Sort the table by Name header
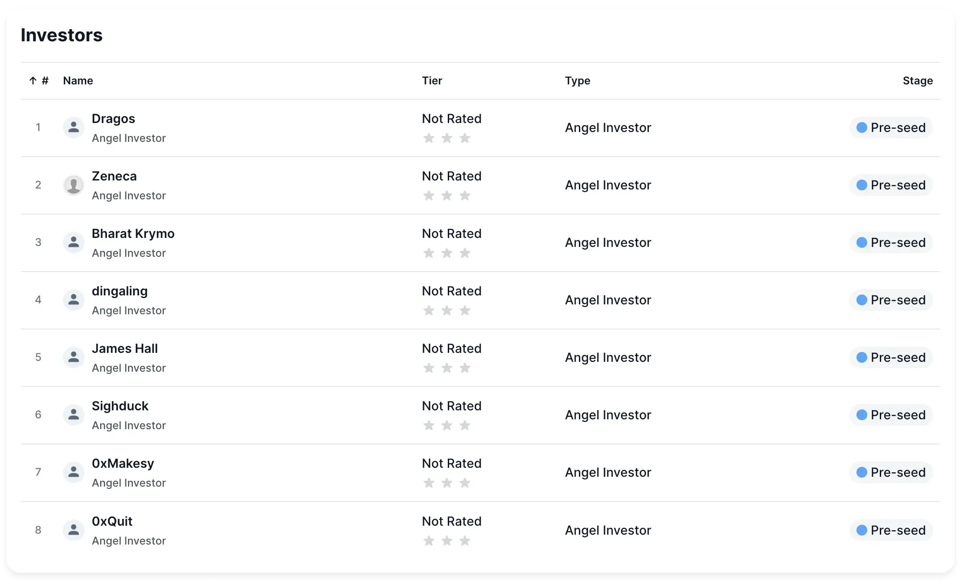The height and width of the screenshot is (580, 962). (78, 81)
